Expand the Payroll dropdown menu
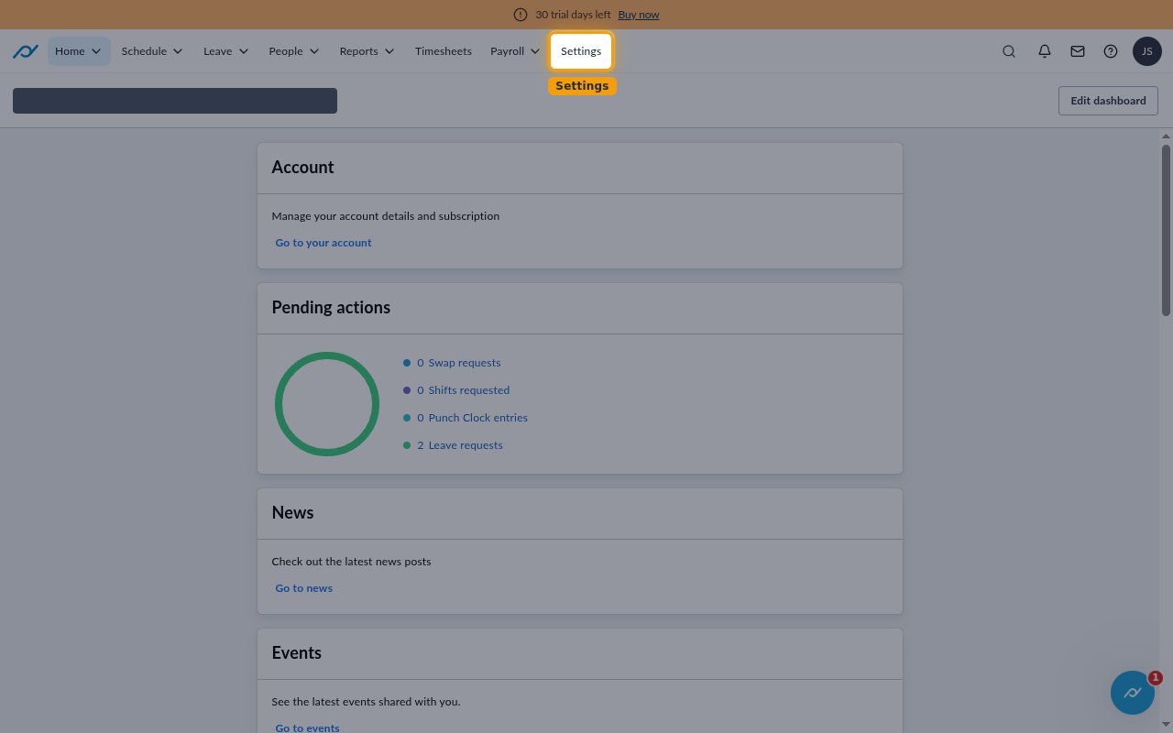Viewport: 1173px width, 733px height. coord(515,51)
